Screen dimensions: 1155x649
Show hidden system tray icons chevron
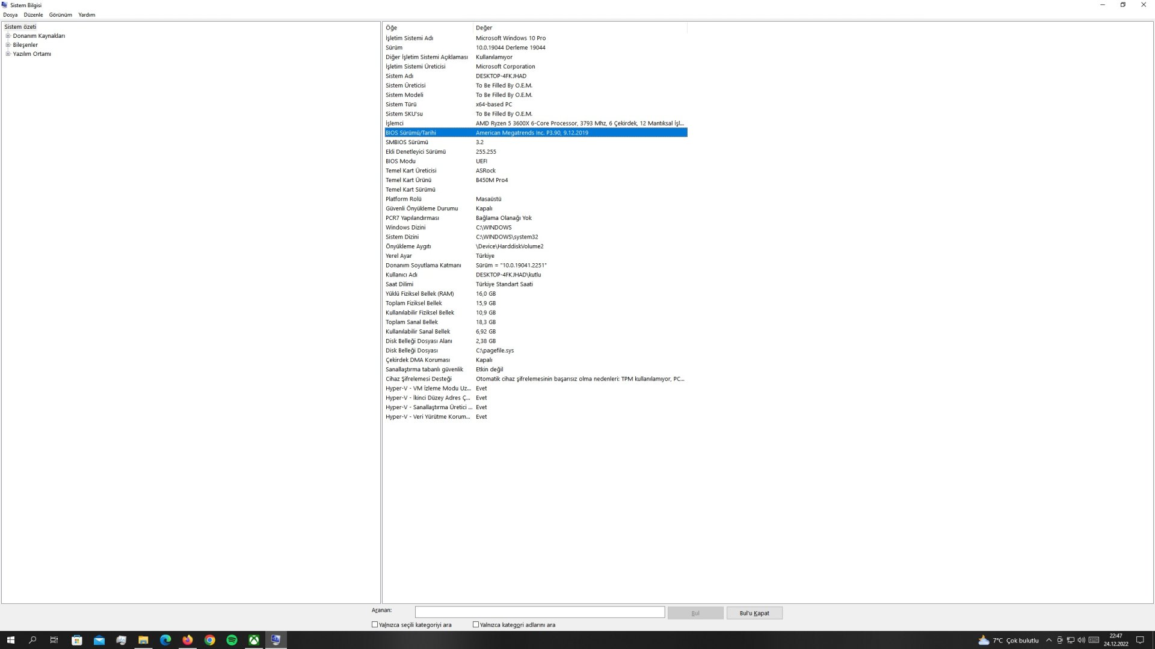1049,640
